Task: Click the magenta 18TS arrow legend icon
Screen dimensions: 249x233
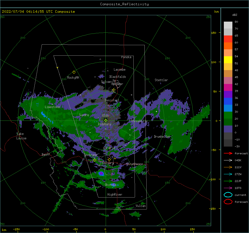Action: pyautogui.click(x=228, y=188)
